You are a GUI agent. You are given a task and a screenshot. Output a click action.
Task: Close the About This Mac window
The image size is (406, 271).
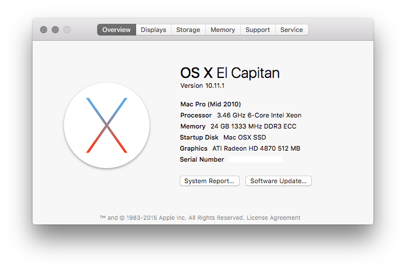pos(44,30)
